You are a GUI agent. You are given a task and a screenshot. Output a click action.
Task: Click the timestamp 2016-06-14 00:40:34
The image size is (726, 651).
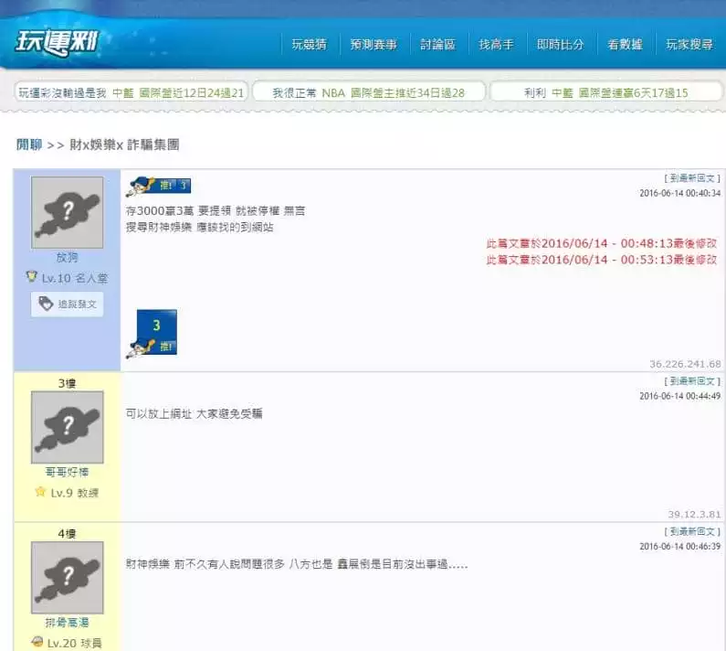pos(680,193)
